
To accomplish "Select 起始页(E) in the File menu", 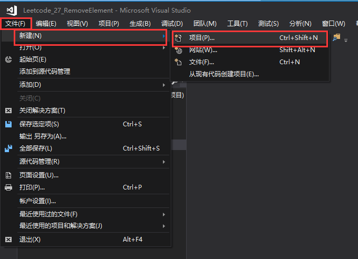I will 85,59.
